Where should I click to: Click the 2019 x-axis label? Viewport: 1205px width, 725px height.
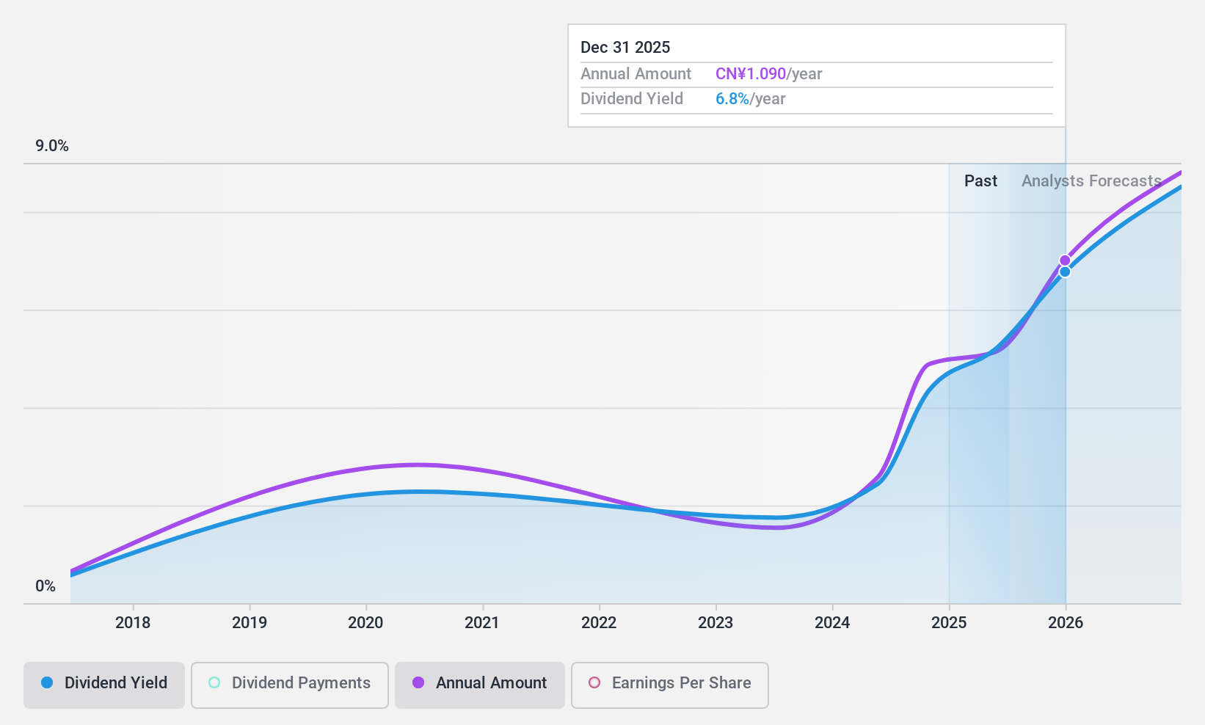pos(250,623)
